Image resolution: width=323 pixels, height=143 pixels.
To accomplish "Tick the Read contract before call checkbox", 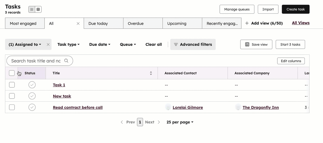I will [12, 107].
